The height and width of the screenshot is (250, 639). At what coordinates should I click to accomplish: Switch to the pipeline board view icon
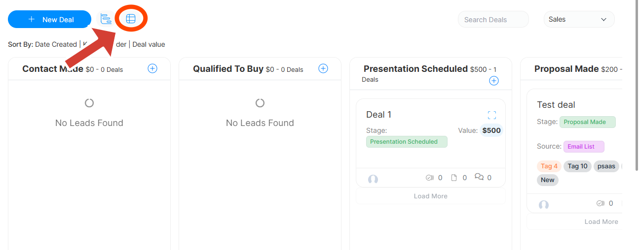[x=106, y=19]
